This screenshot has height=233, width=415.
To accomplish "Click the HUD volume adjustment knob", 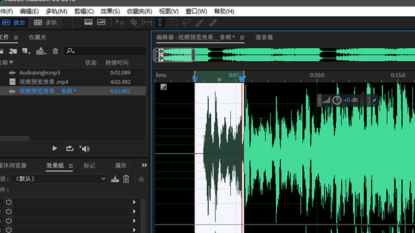I will (337, 100).
